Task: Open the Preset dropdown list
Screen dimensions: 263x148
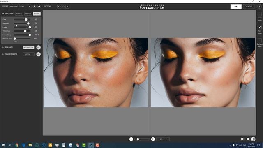Action: [x=20, y=7]
